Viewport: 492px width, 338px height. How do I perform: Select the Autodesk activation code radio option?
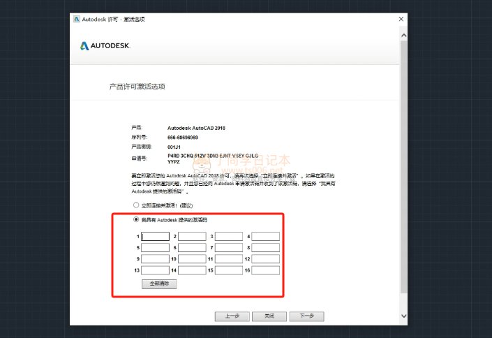point(136,219)
